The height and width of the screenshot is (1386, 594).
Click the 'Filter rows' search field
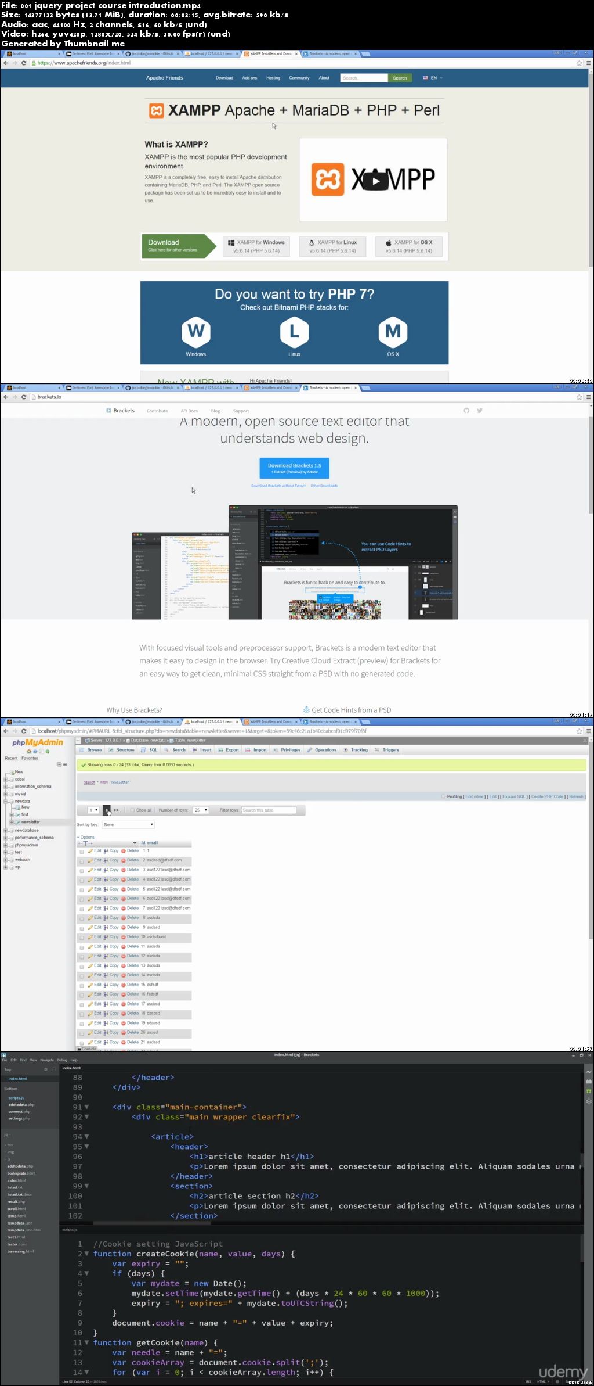tap(269, 810)
